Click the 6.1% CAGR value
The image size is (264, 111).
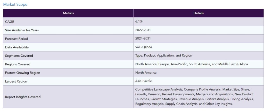point(139,22)
